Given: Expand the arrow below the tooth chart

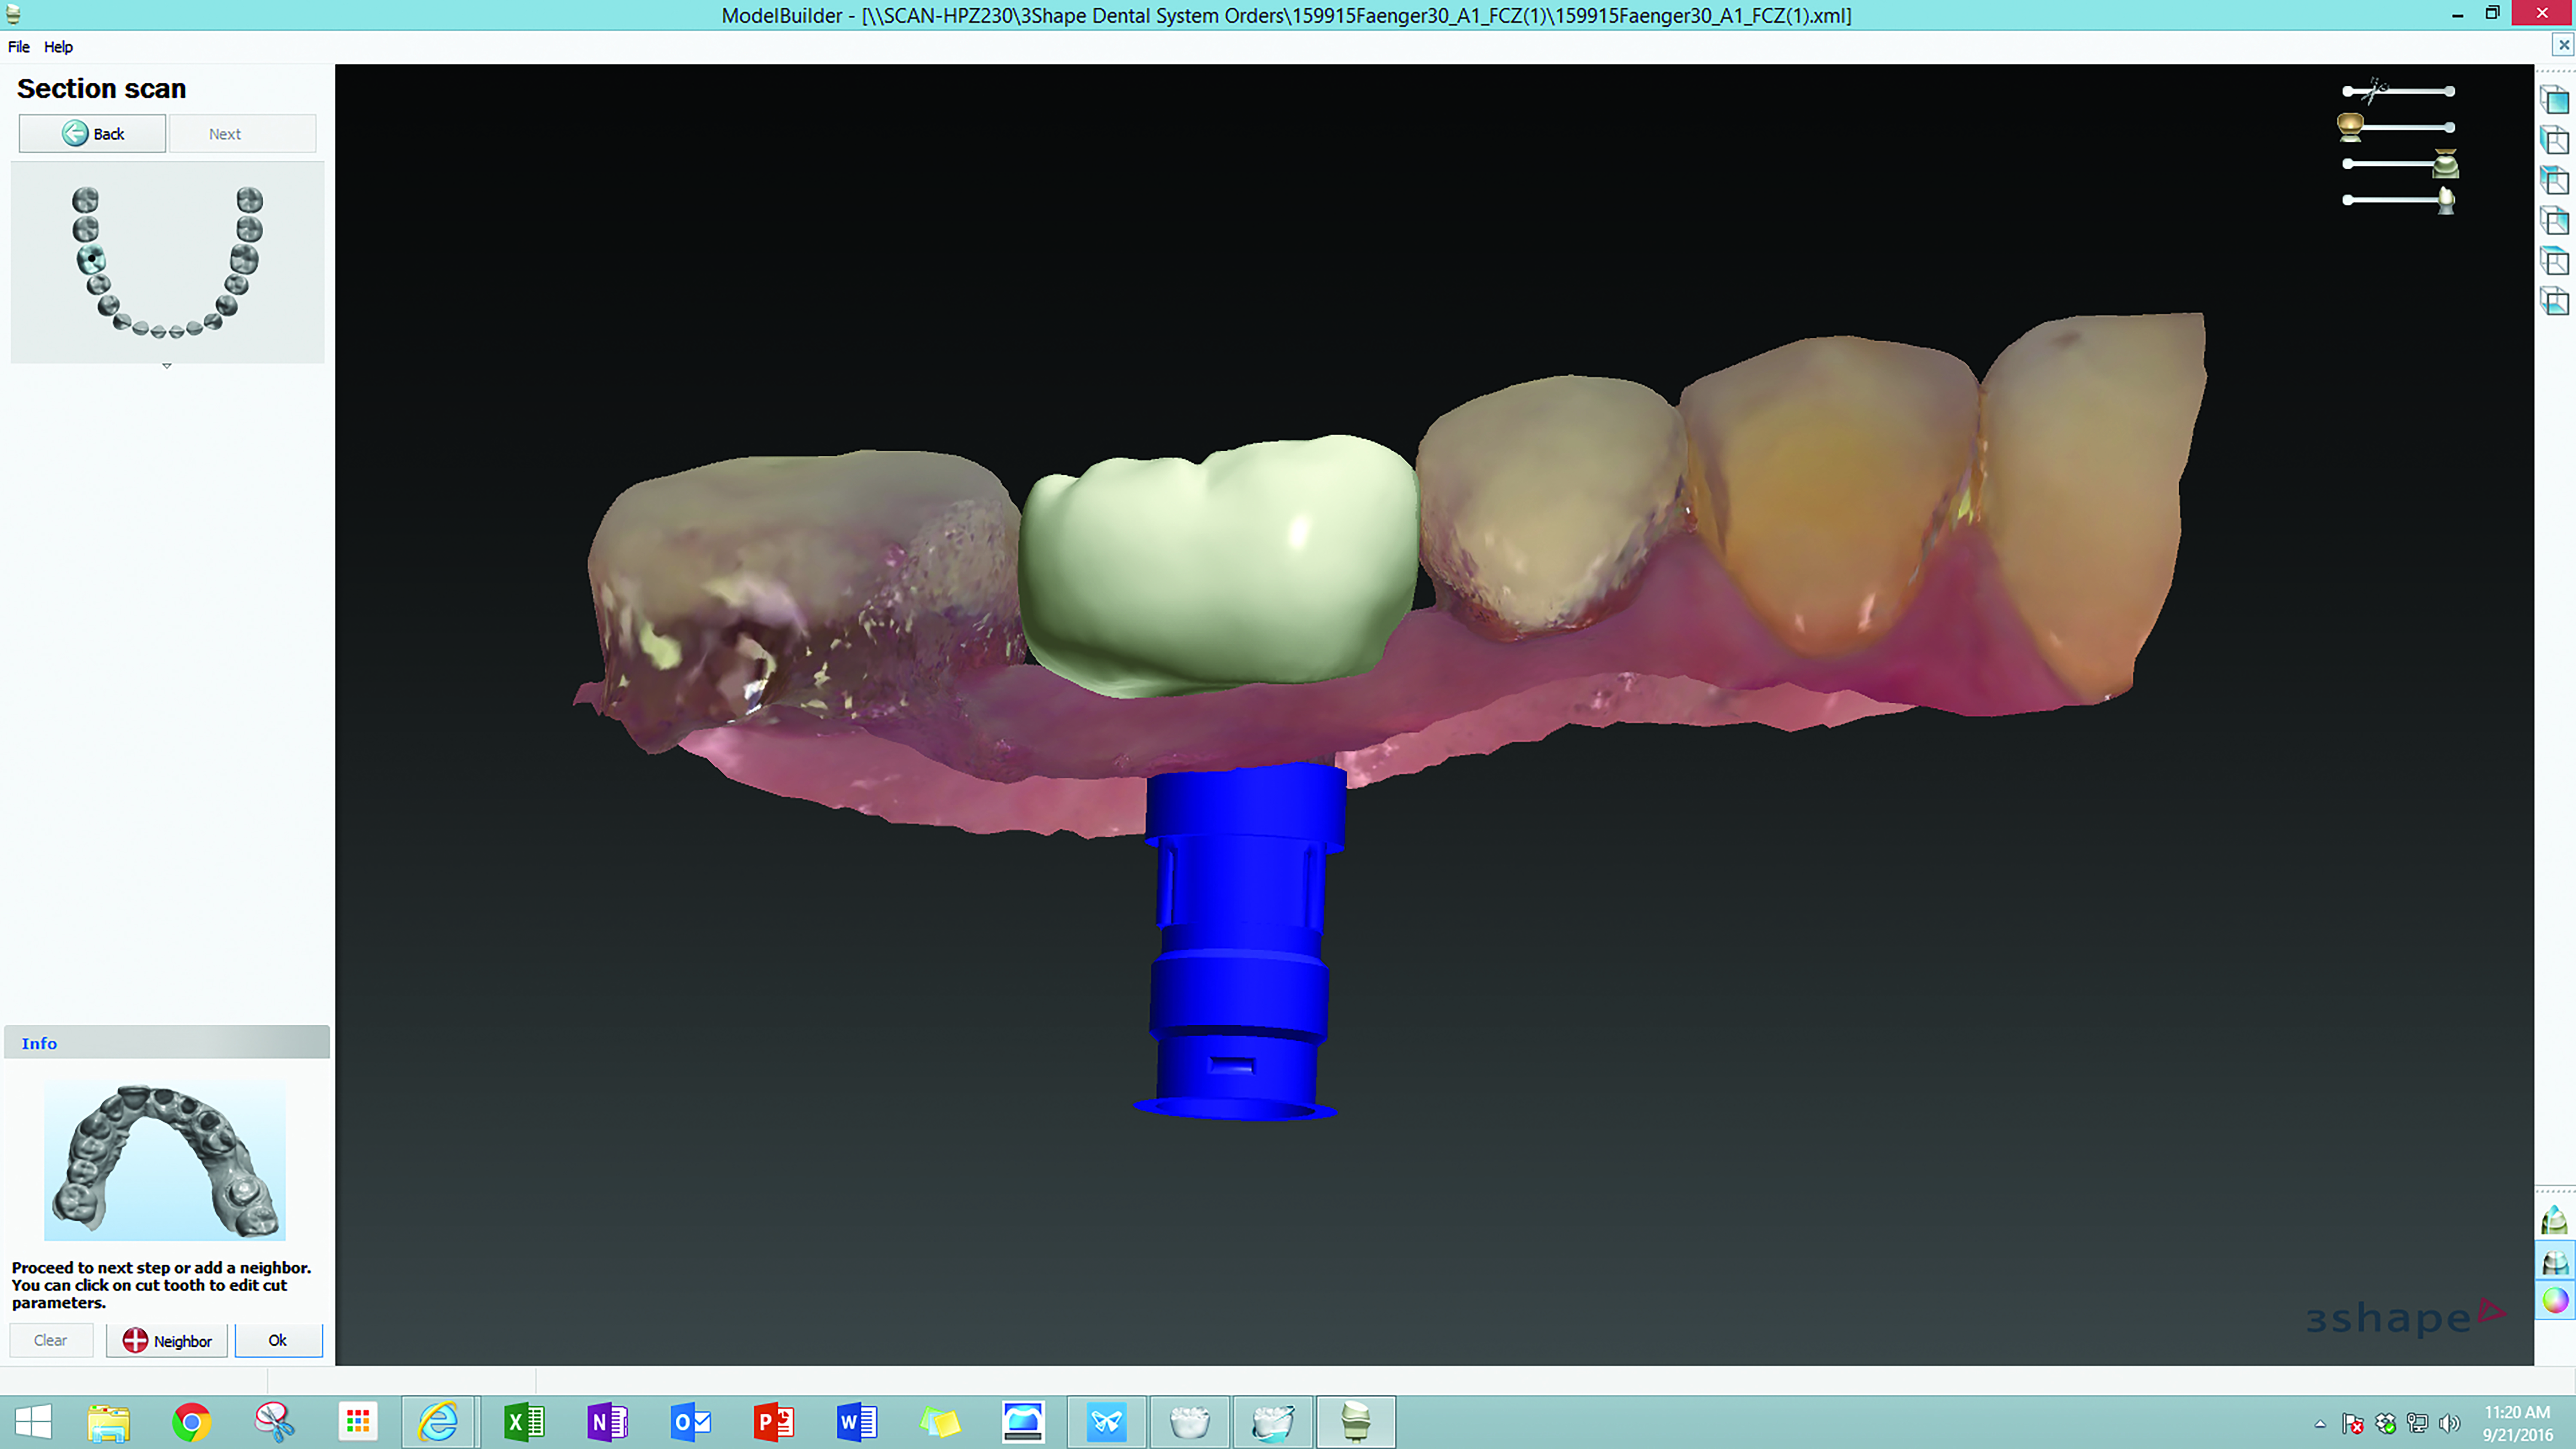Looking at the screenshot, I should tap(167, 366).
